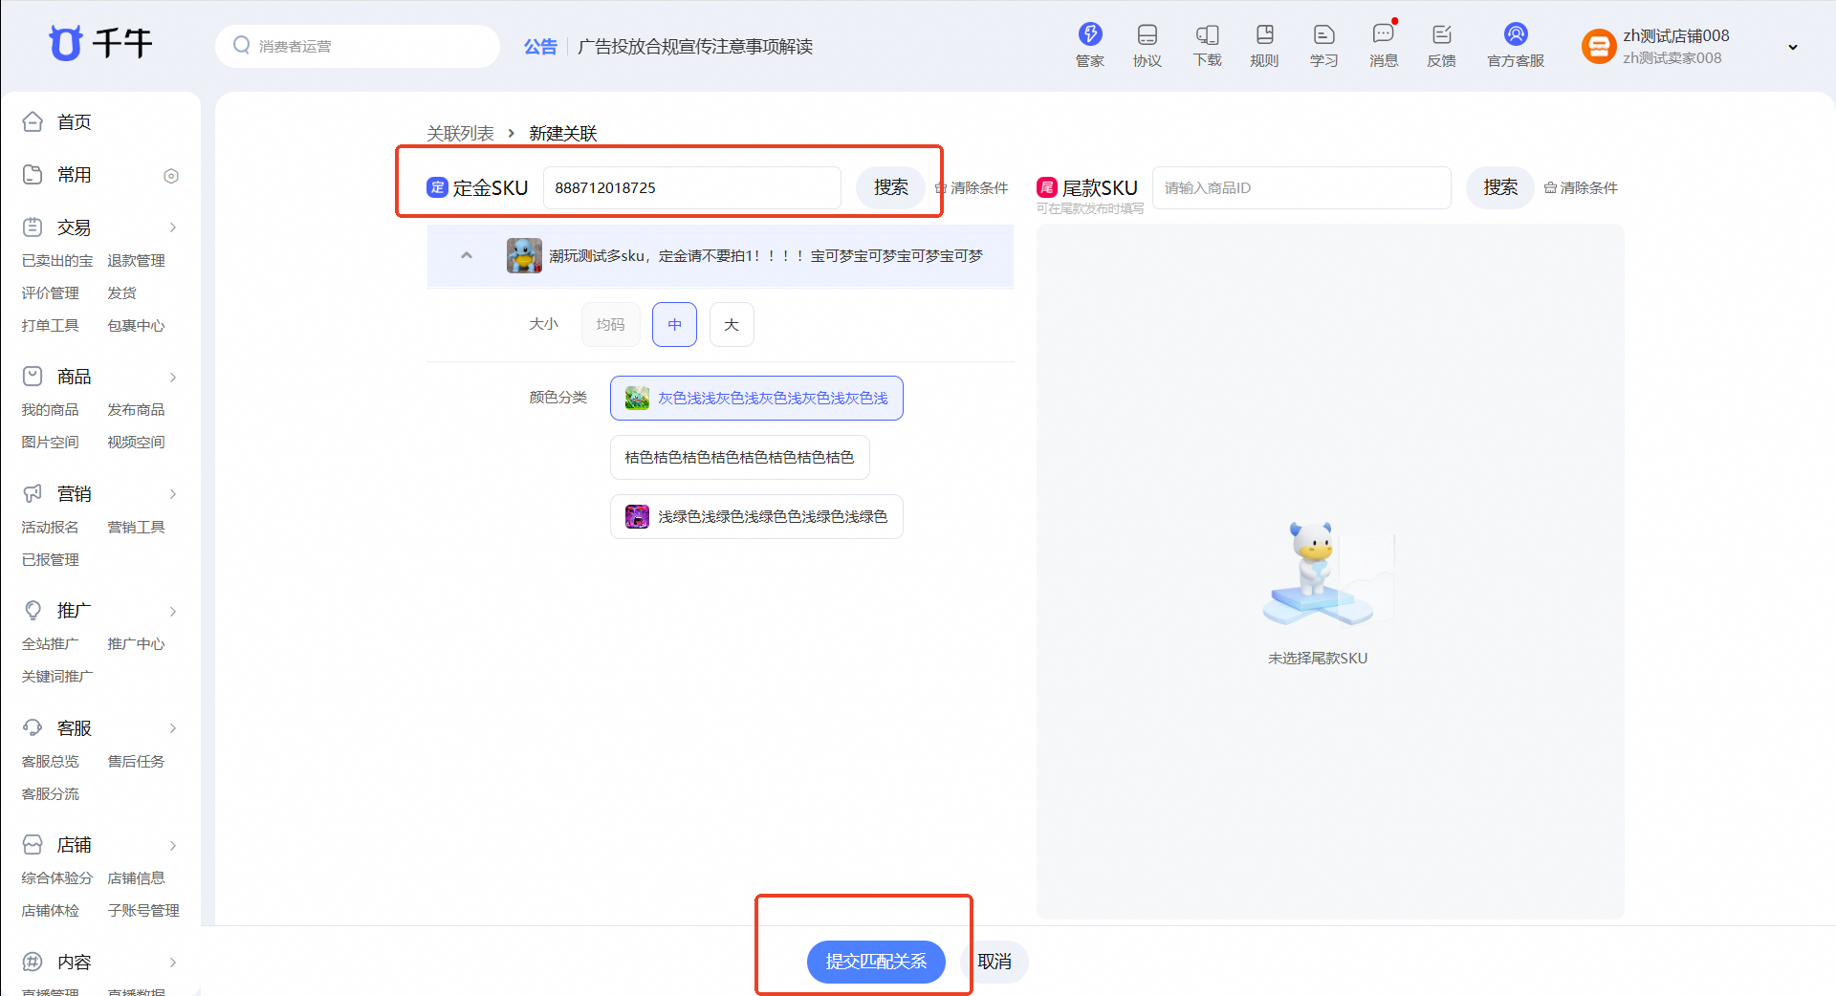The height and width of the screenshot is (996, 1836).
Task: Click the 常用 settings gear icon
Action: pos(171,176)
